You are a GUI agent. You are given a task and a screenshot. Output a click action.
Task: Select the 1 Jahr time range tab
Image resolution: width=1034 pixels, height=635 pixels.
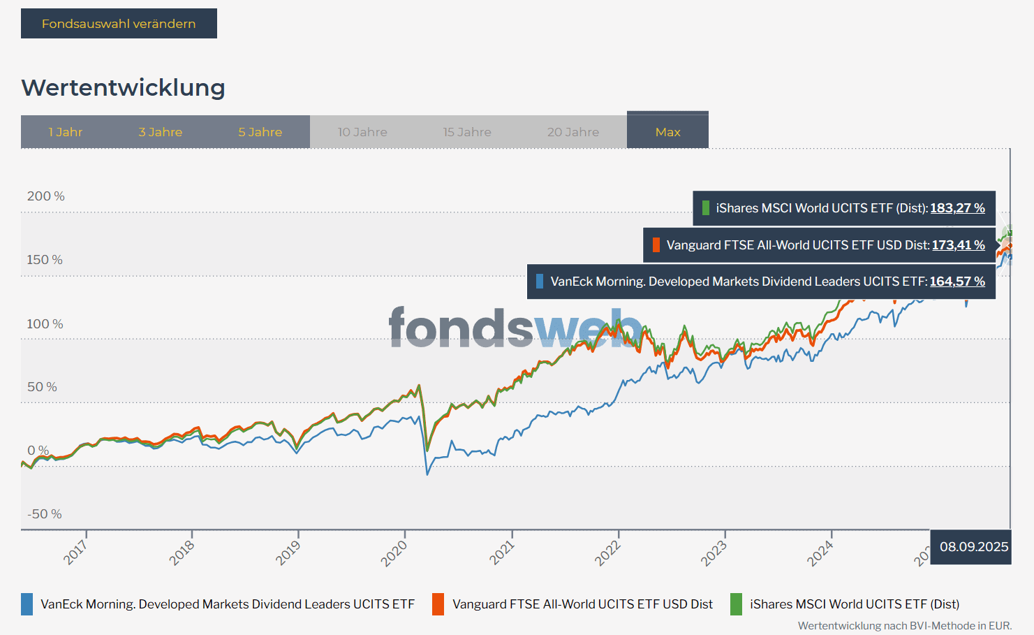(66, 132)
